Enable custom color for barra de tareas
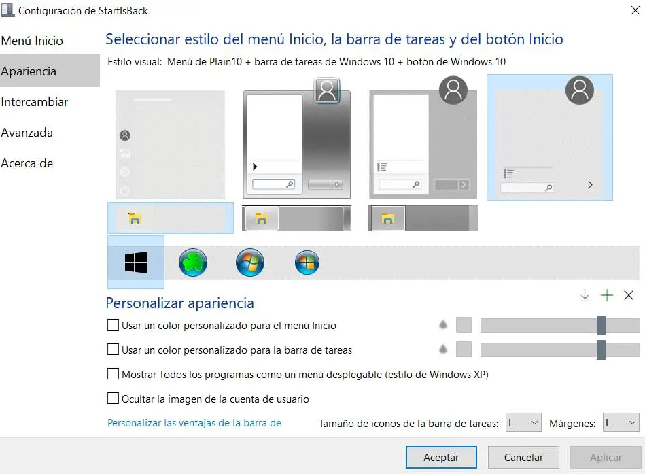 pyautogui.click(x=113, y=350)
